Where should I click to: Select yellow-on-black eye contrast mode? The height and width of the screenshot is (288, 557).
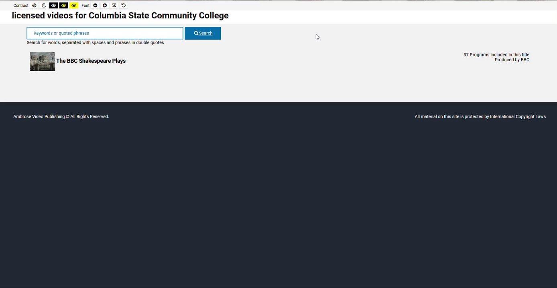(63, 6)
